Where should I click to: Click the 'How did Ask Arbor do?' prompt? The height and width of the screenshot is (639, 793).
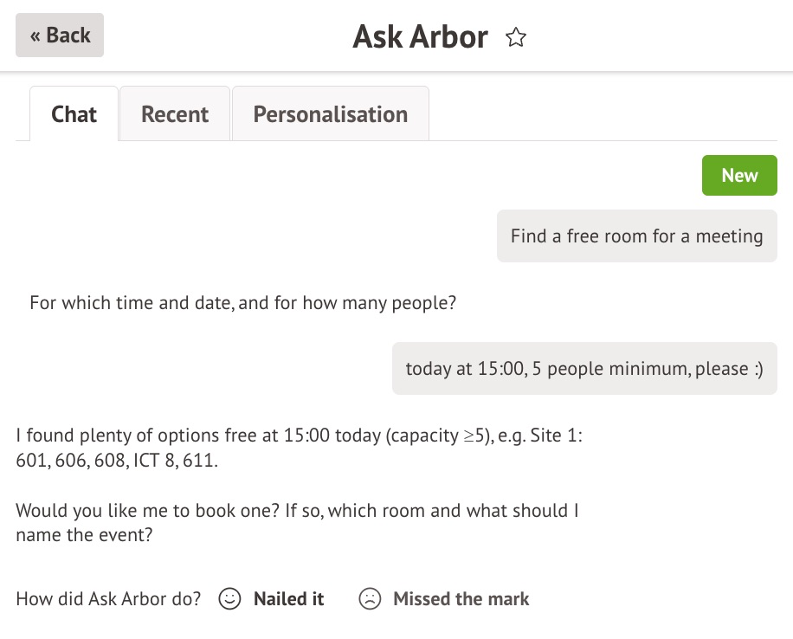coord(108,599)
